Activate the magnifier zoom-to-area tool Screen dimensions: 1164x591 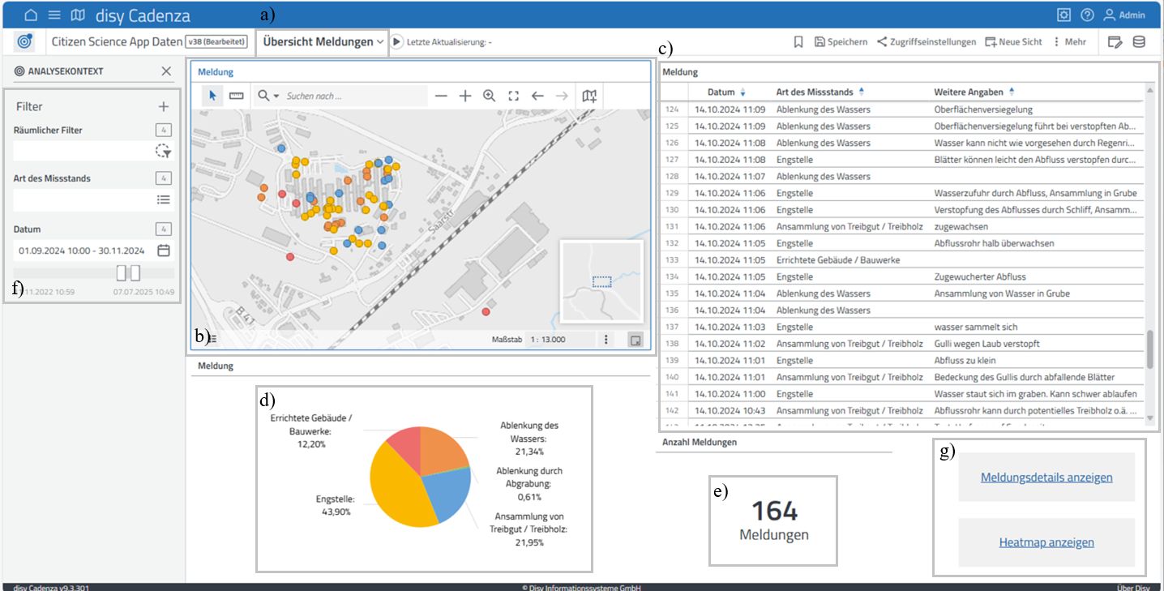point(490,96)
